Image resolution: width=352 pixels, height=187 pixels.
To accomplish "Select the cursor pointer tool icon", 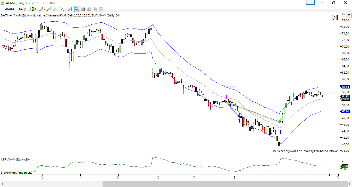I will (x=62, y=9).
